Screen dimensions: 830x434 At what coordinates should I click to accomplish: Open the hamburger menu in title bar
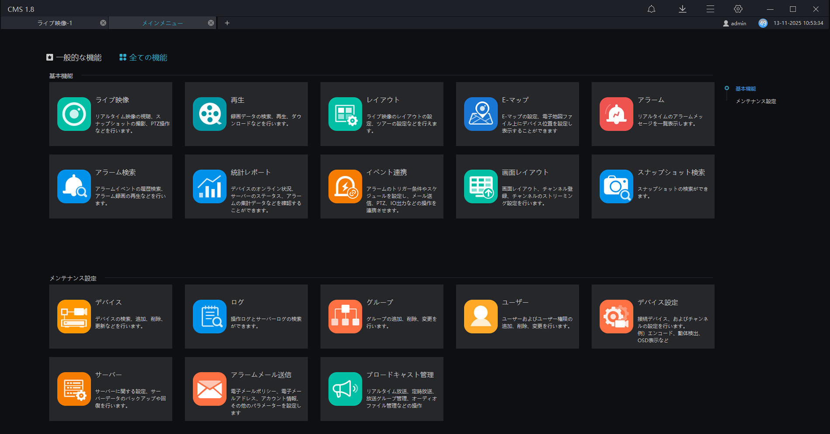[710, 9]
